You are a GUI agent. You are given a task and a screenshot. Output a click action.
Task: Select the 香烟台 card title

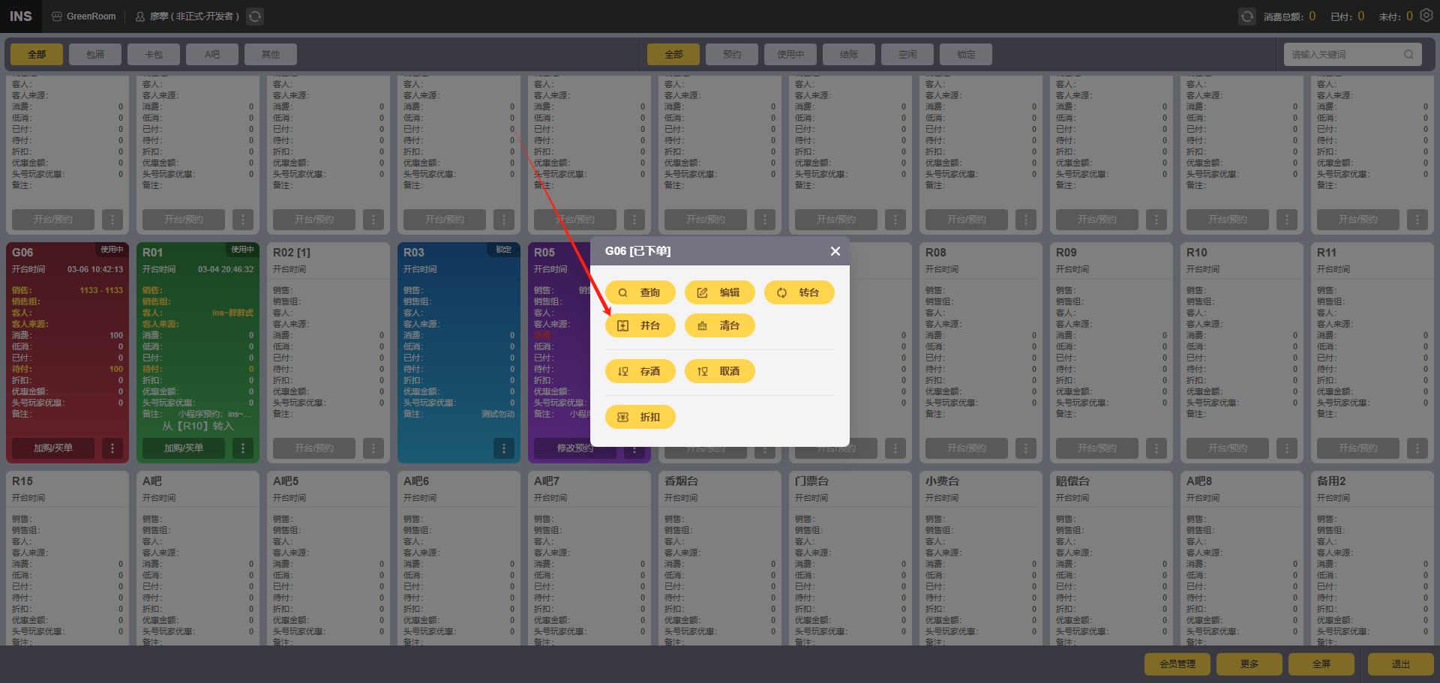click(681, 481)
